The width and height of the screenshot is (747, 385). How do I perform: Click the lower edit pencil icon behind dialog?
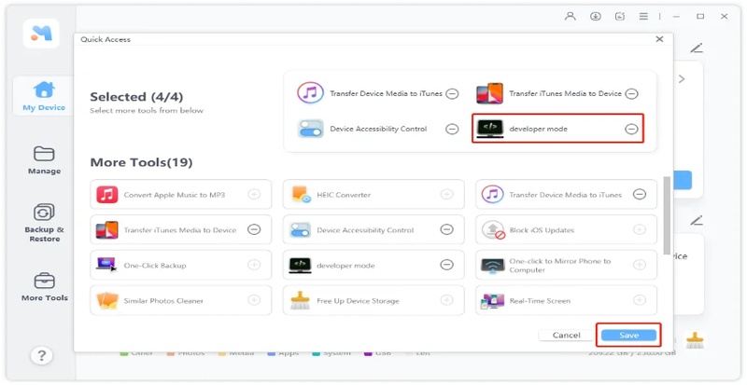coord(697,220)
